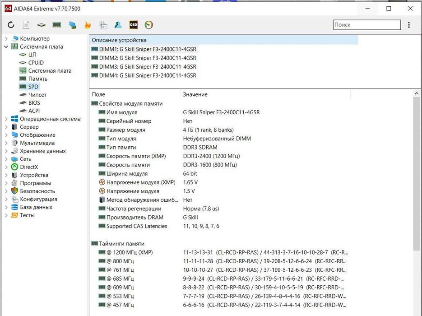Image resolution: width=422 pixels, height=316 pixels.
Task: Click the Значение column header
Action: [265, 94]
